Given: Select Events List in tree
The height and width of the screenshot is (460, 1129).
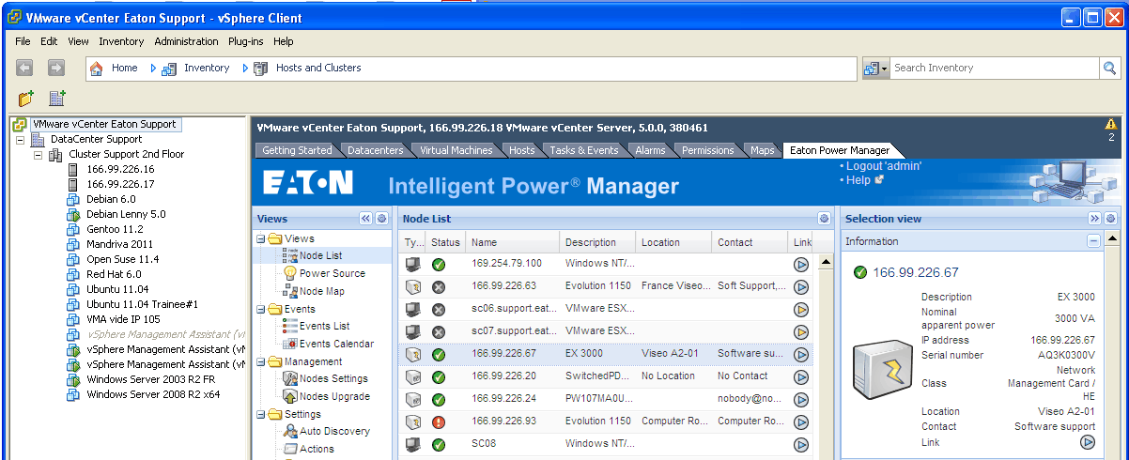Looking at the screenshot, I should pos(324,326).
